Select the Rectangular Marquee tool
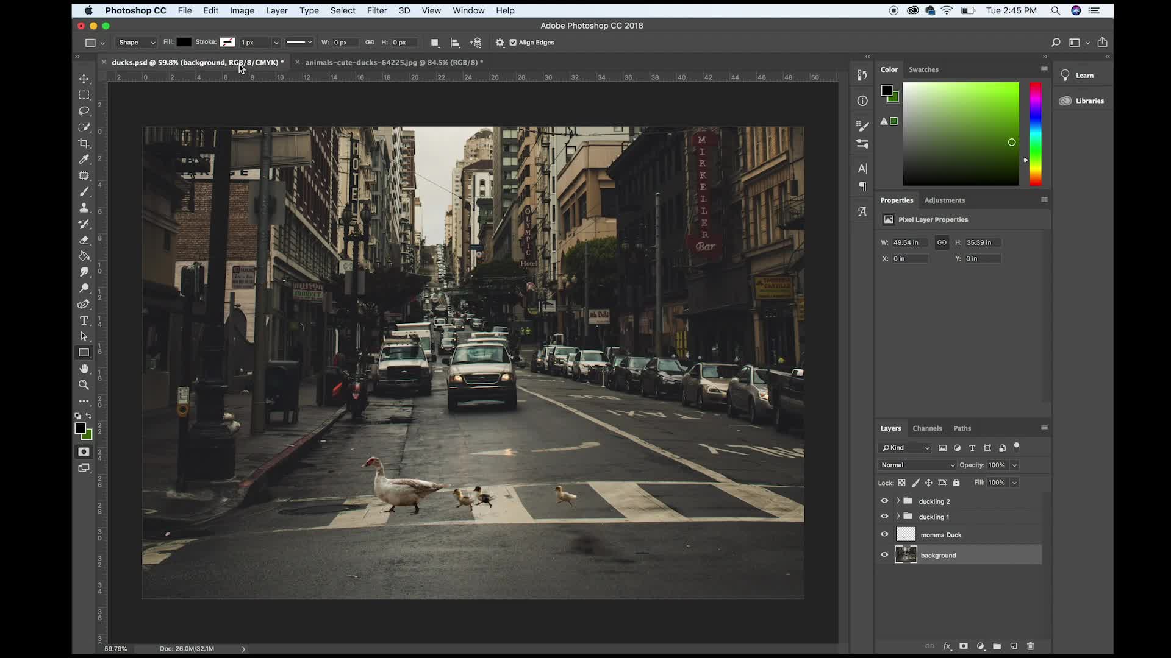Image resolution: width=1171 pixels, height=658 pixels. (x=84, y=95)
